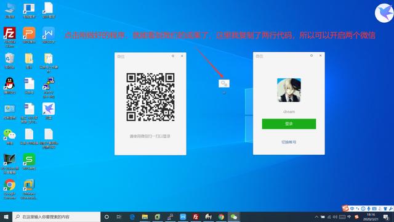Click the dream account avatar picture
The height and width of the screenshot is (222, 394).
point(289,90)
